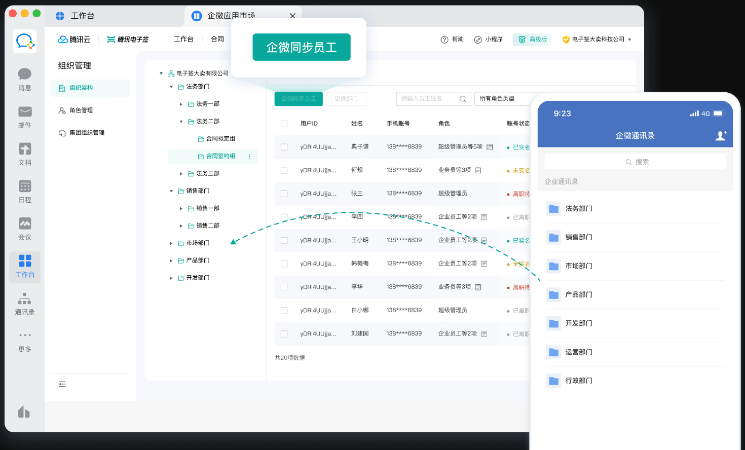Close the 企微应用市场 tab
The height and width of the screenshot is (450, 745).
[292, 16]
